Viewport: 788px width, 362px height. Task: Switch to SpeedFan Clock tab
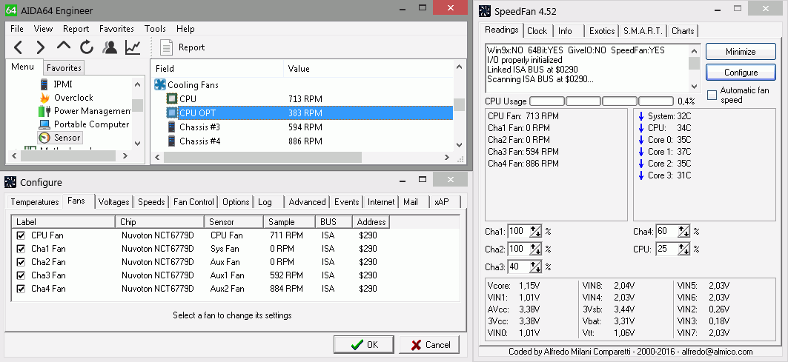click(x=537, y=30)
